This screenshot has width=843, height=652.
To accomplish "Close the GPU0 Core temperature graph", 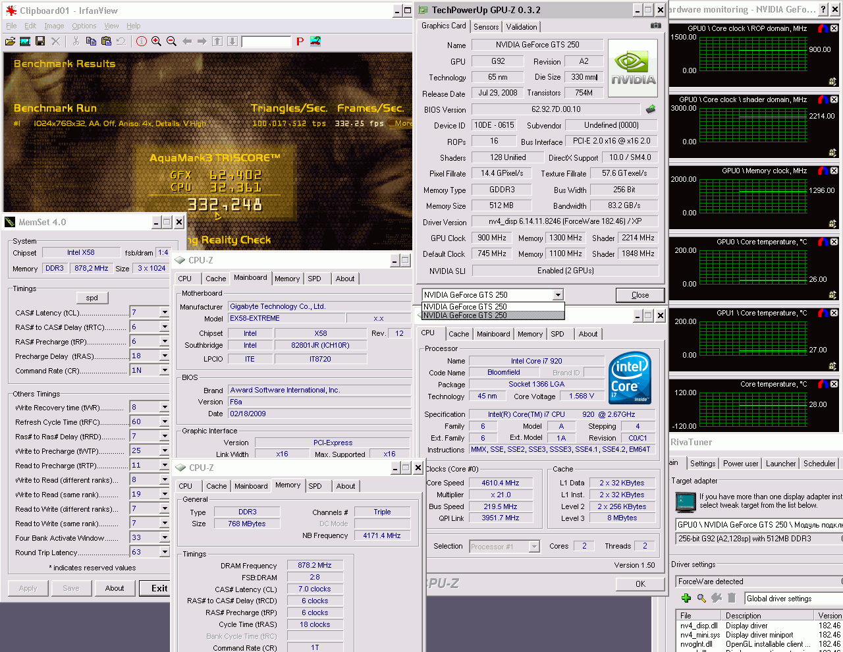I will (x=834, y=242).
